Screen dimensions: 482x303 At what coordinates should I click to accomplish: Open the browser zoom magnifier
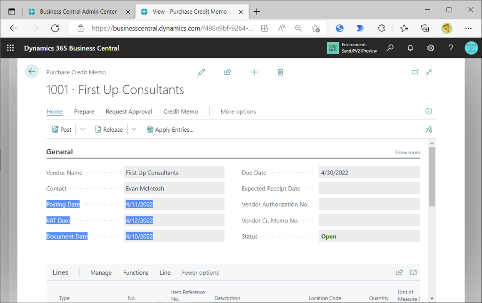click(298, 28)
